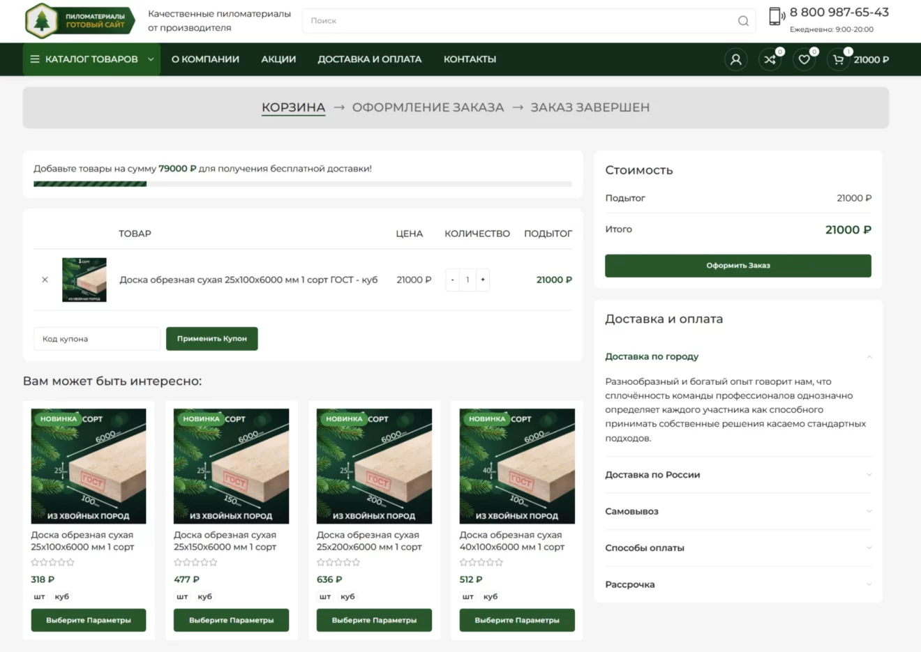Decrease quantity with the minus button
Viewport: 921px width, 652px height.
[x=453, y=280]
